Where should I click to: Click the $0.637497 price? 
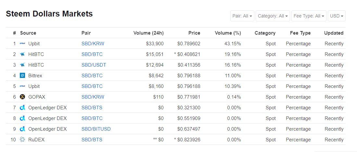(189, 129)
